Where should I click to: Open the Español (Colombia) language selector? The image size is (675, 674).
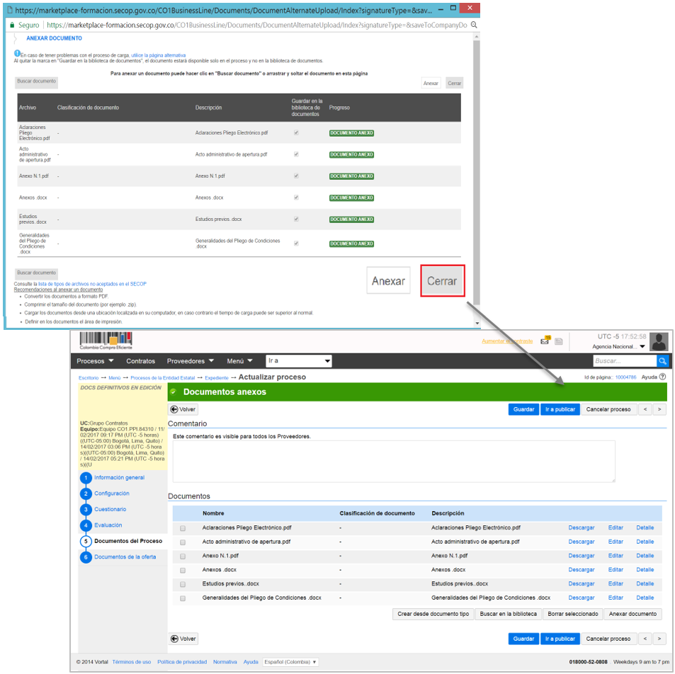click(291, 662)
